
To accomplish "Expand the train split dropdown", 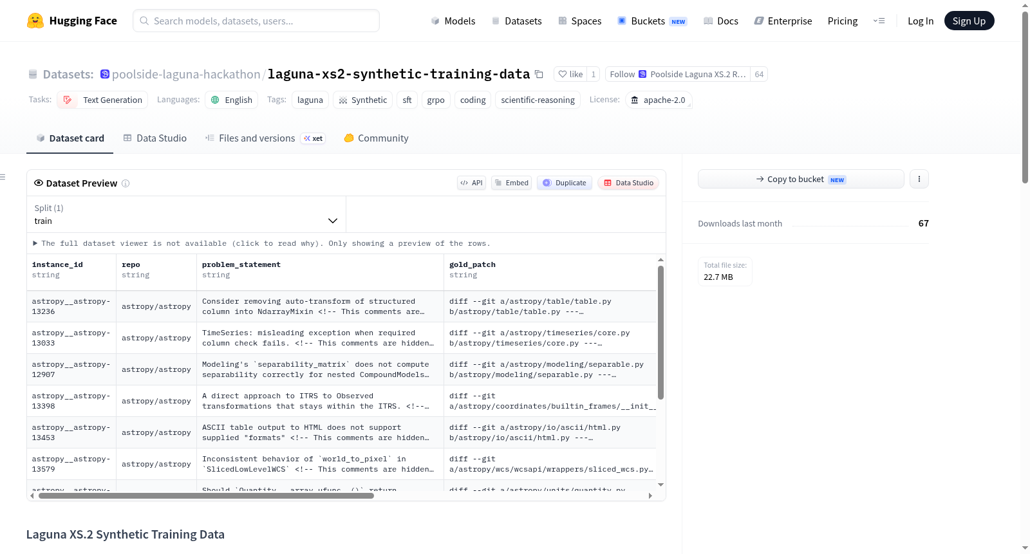I will (x=187, y=214).
